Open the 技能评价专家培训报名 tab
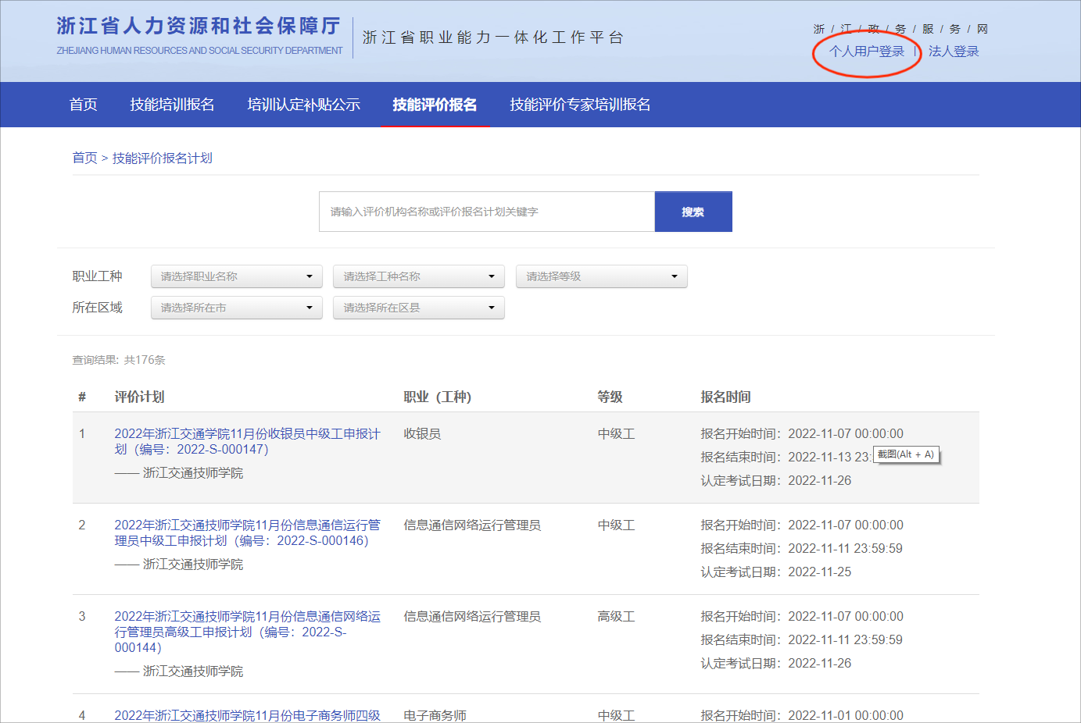Screen dimensions: 1081x723 pyautogui.click(x=580, y=105)
